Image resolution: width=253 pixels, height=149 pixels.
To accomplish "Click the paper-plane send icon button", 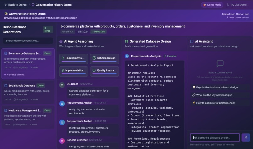I will tap(246, 138).
